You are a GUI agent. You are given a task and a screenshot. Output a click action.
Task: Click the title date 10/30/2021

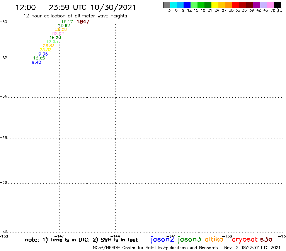(x=113, y=8)
